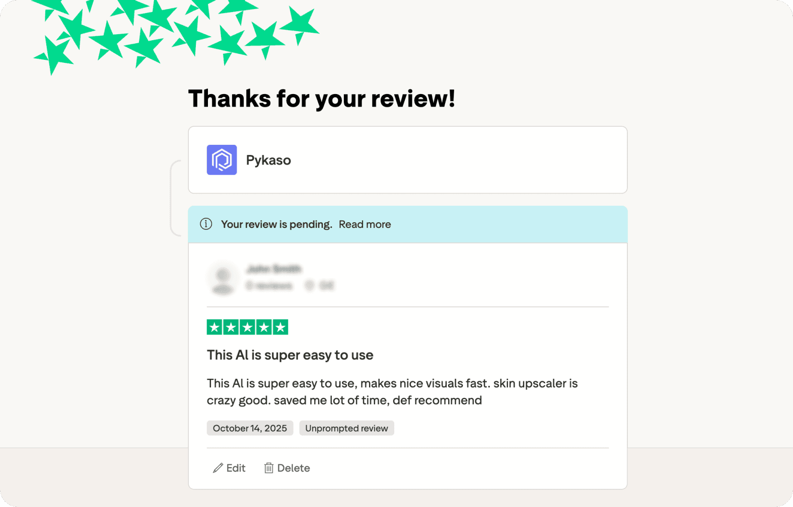This screenshot has height=507, width=793.
Task: Click the Pykaso purple logo icon
Action: coord(222,160)
